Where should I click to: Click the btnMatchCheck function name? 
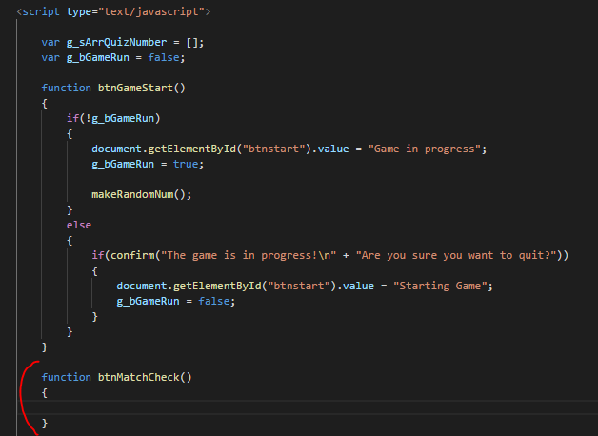pos(138,377)
